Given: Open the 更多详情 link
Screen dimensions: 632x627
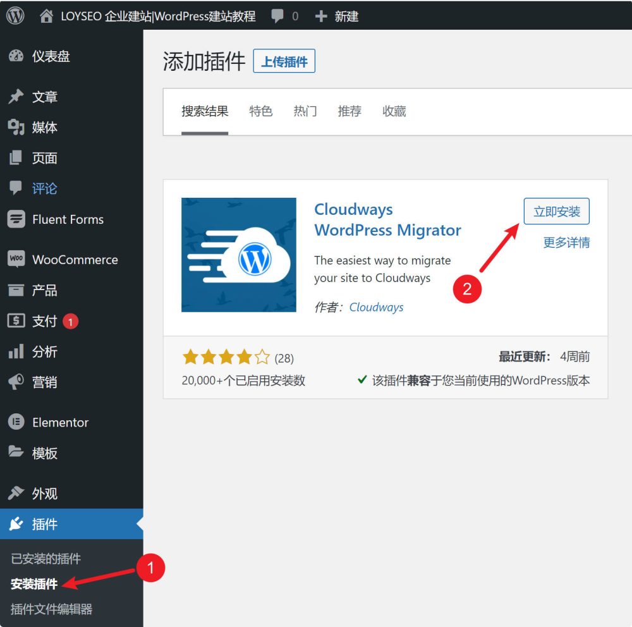Looking at the screenshot, I should click(566, 242).
